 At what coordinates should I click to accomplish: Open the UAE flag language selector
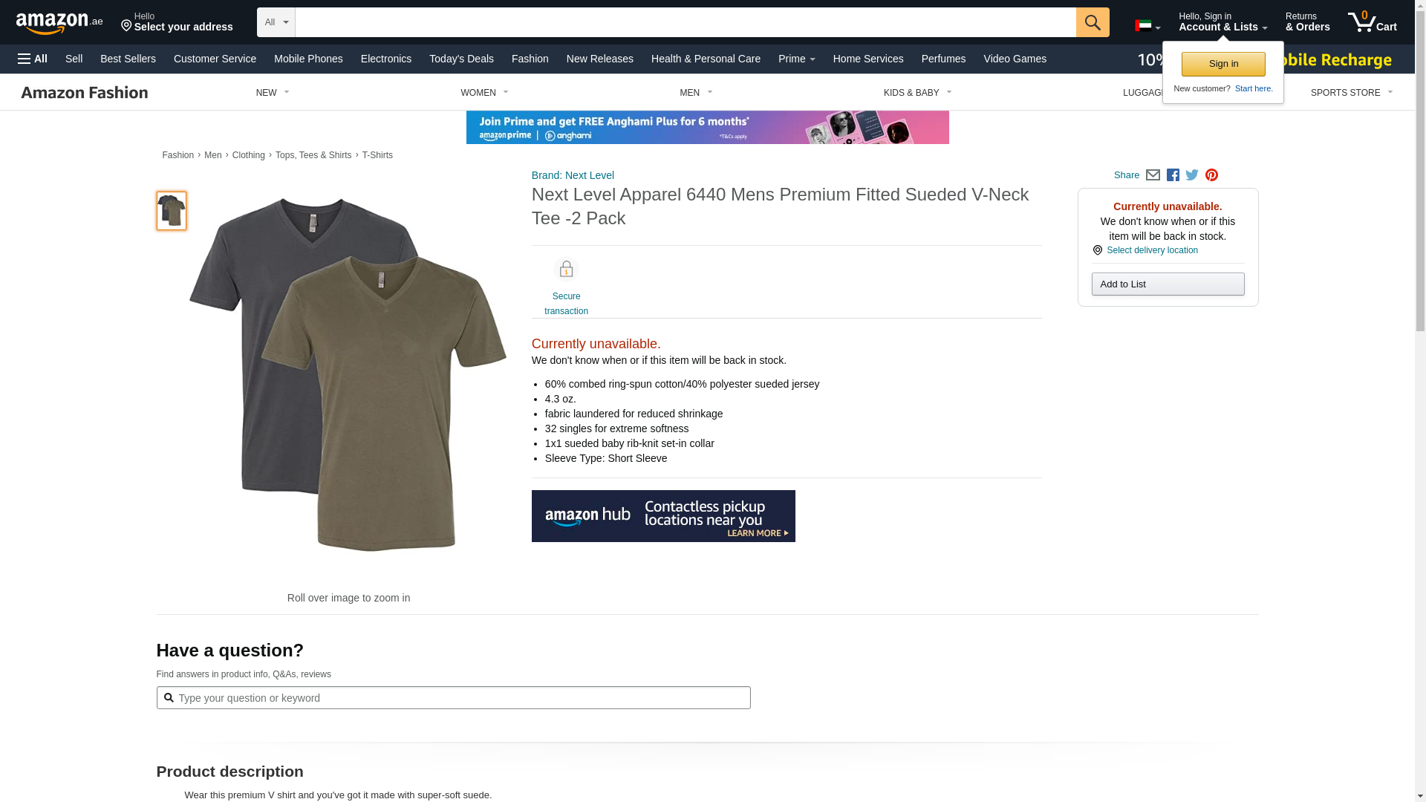[1147, 26]
